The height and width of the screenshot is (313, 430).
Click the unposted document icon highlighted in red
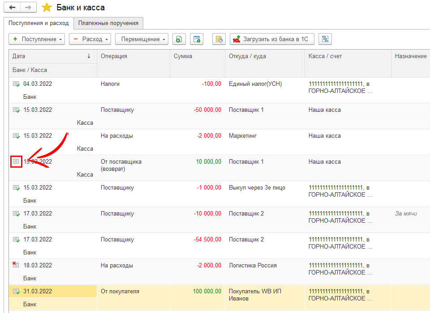click(16, 161)
